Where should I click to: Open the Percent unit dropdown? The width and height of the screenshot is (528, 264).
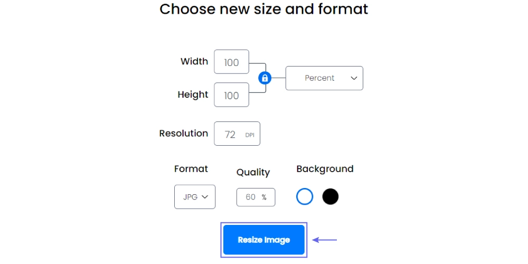pyautogui.click(x=324, y=78)
